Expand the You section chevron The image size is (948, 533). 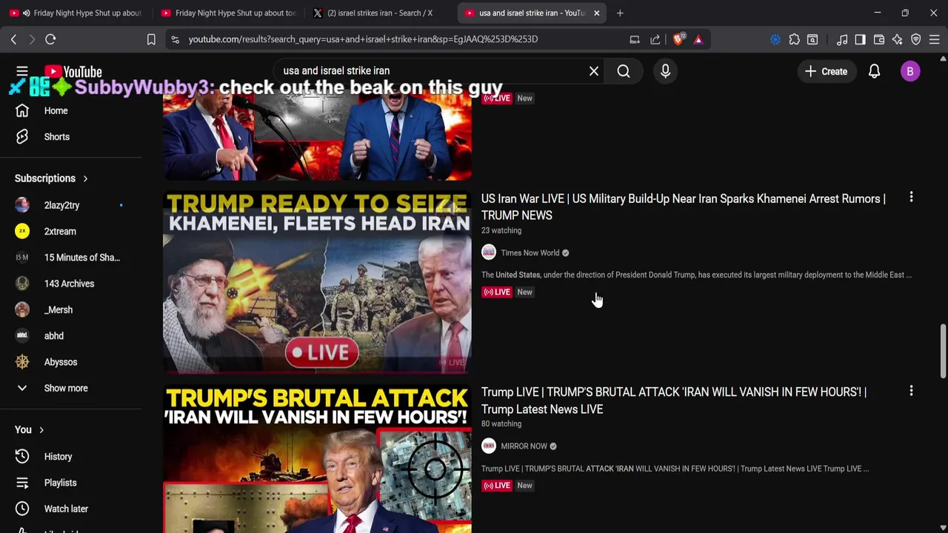click(41, 430)
